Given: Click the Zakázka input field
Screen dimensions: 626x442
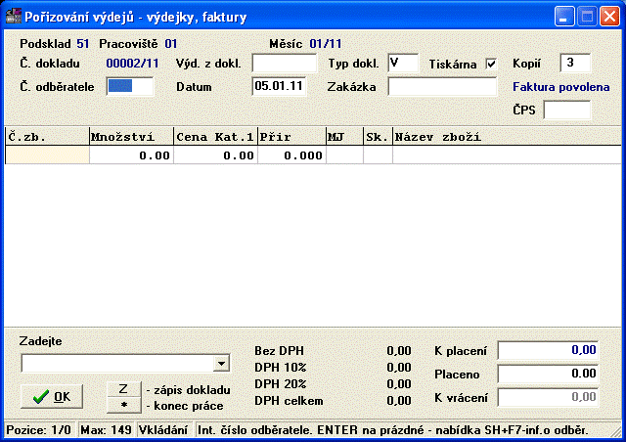Looking at the screenshot, I should point(442,86).
